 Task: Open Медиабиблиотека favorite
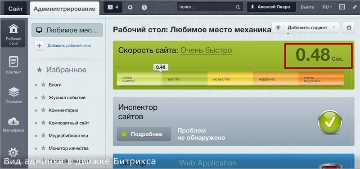click(68, 136)
